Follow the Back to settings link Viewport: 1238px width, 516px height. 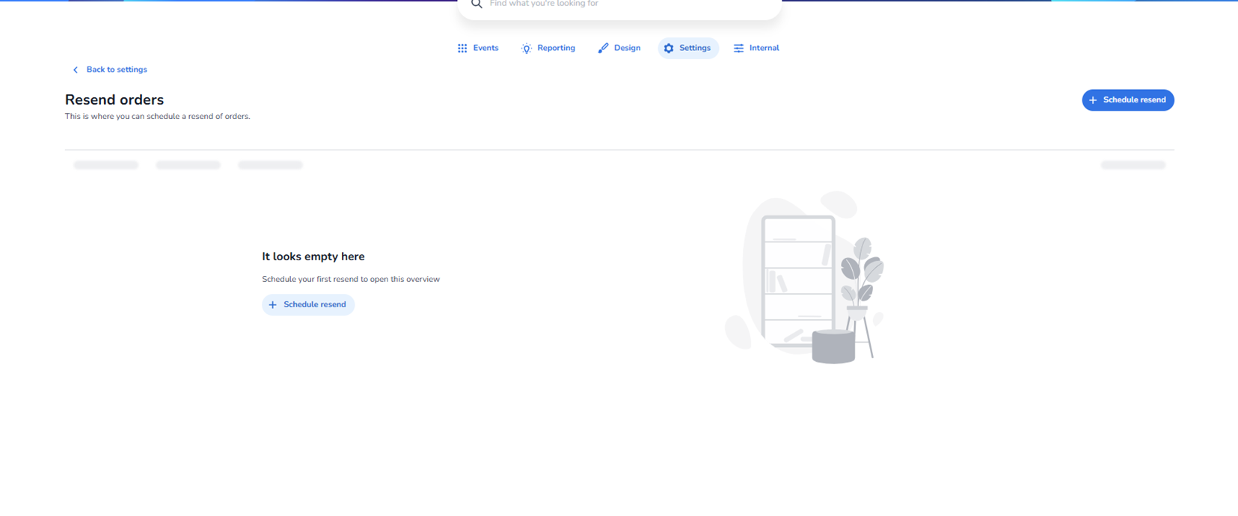117,70
